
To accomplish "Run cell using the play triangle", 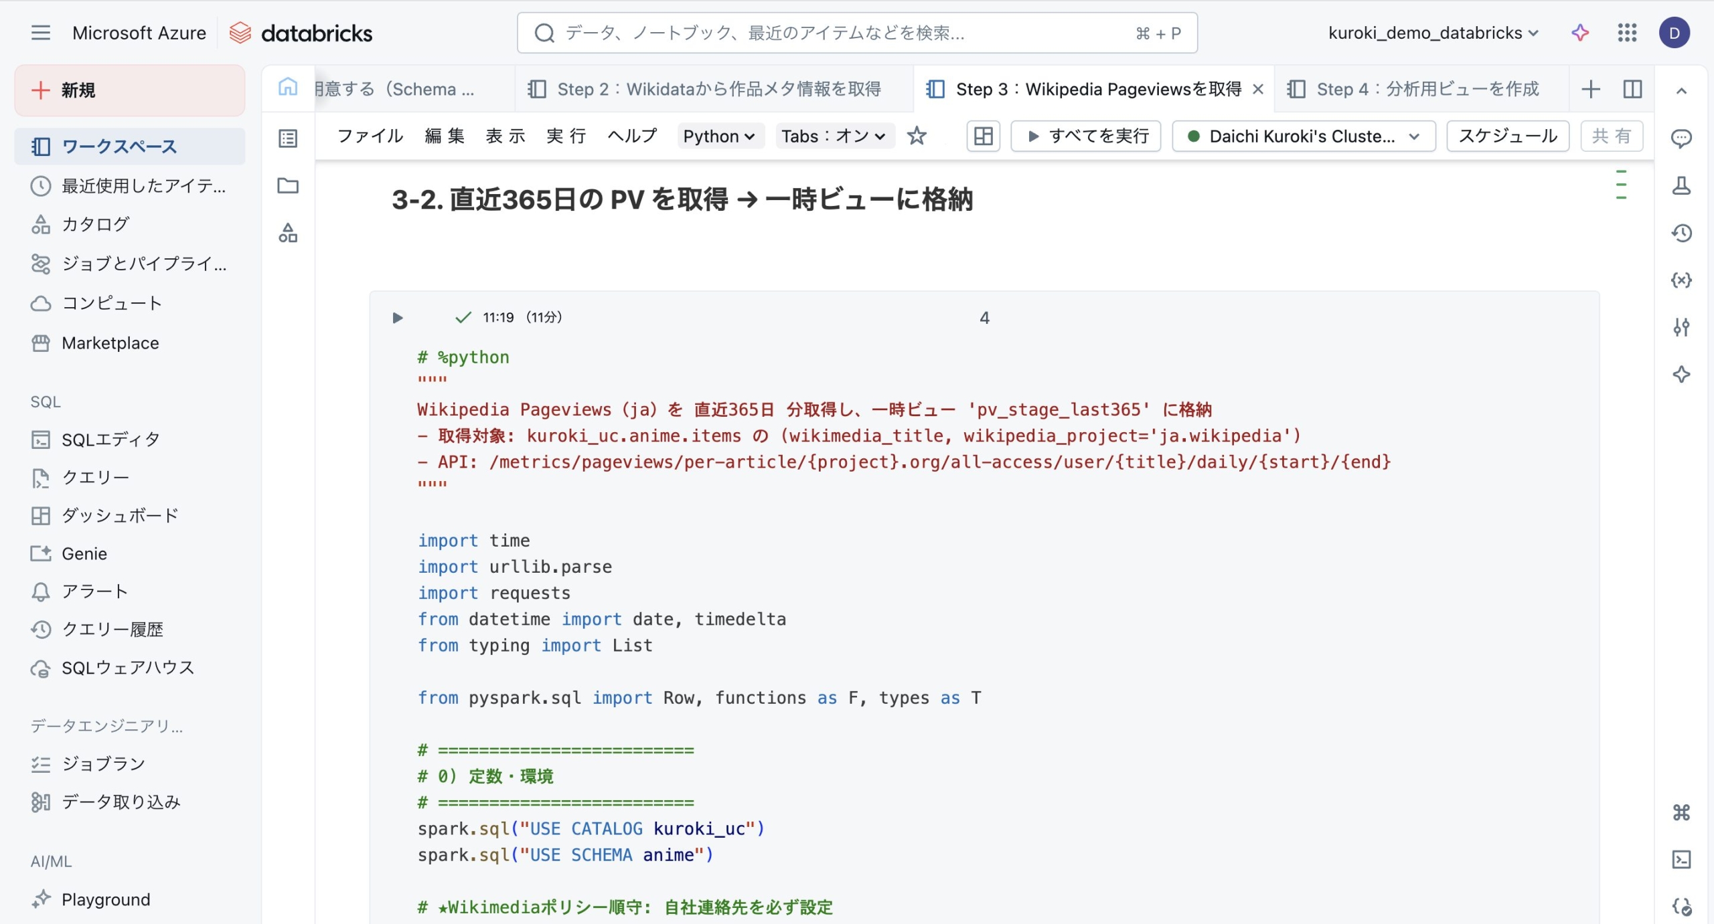I will point(397,318).
